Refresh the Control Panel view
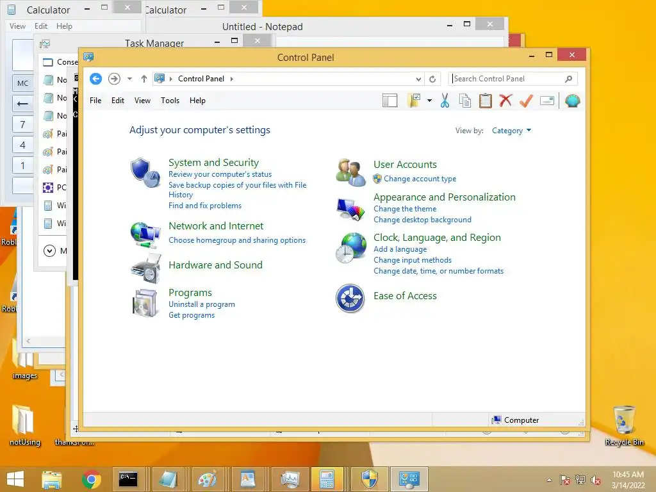Image resolution: width=656 pixels, height=492 pixels. pos(432,79)
